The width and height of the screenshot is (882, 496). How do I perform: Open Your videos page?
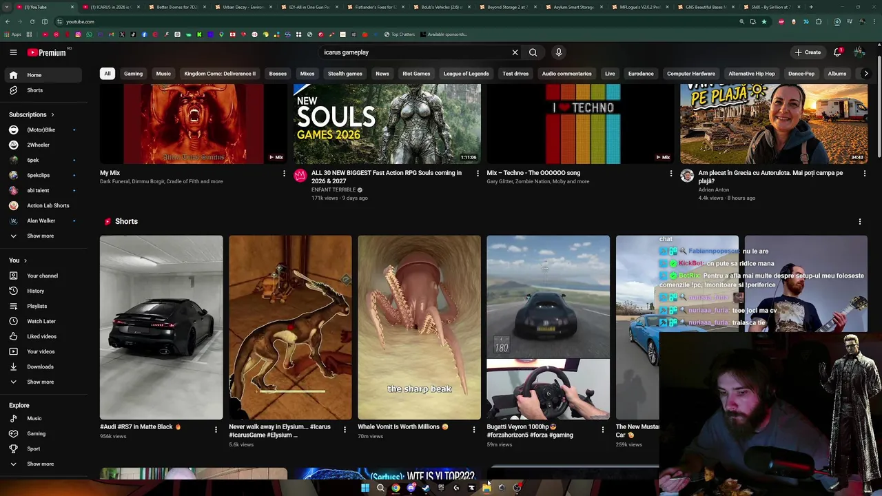(x=44, y=351)
